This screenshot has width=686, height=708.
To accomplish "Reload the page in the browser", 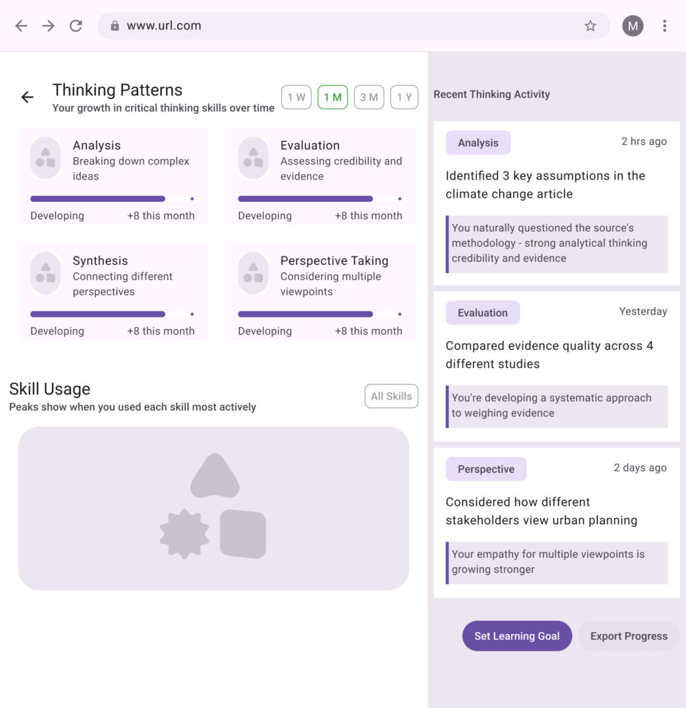I will click(76, 26).
